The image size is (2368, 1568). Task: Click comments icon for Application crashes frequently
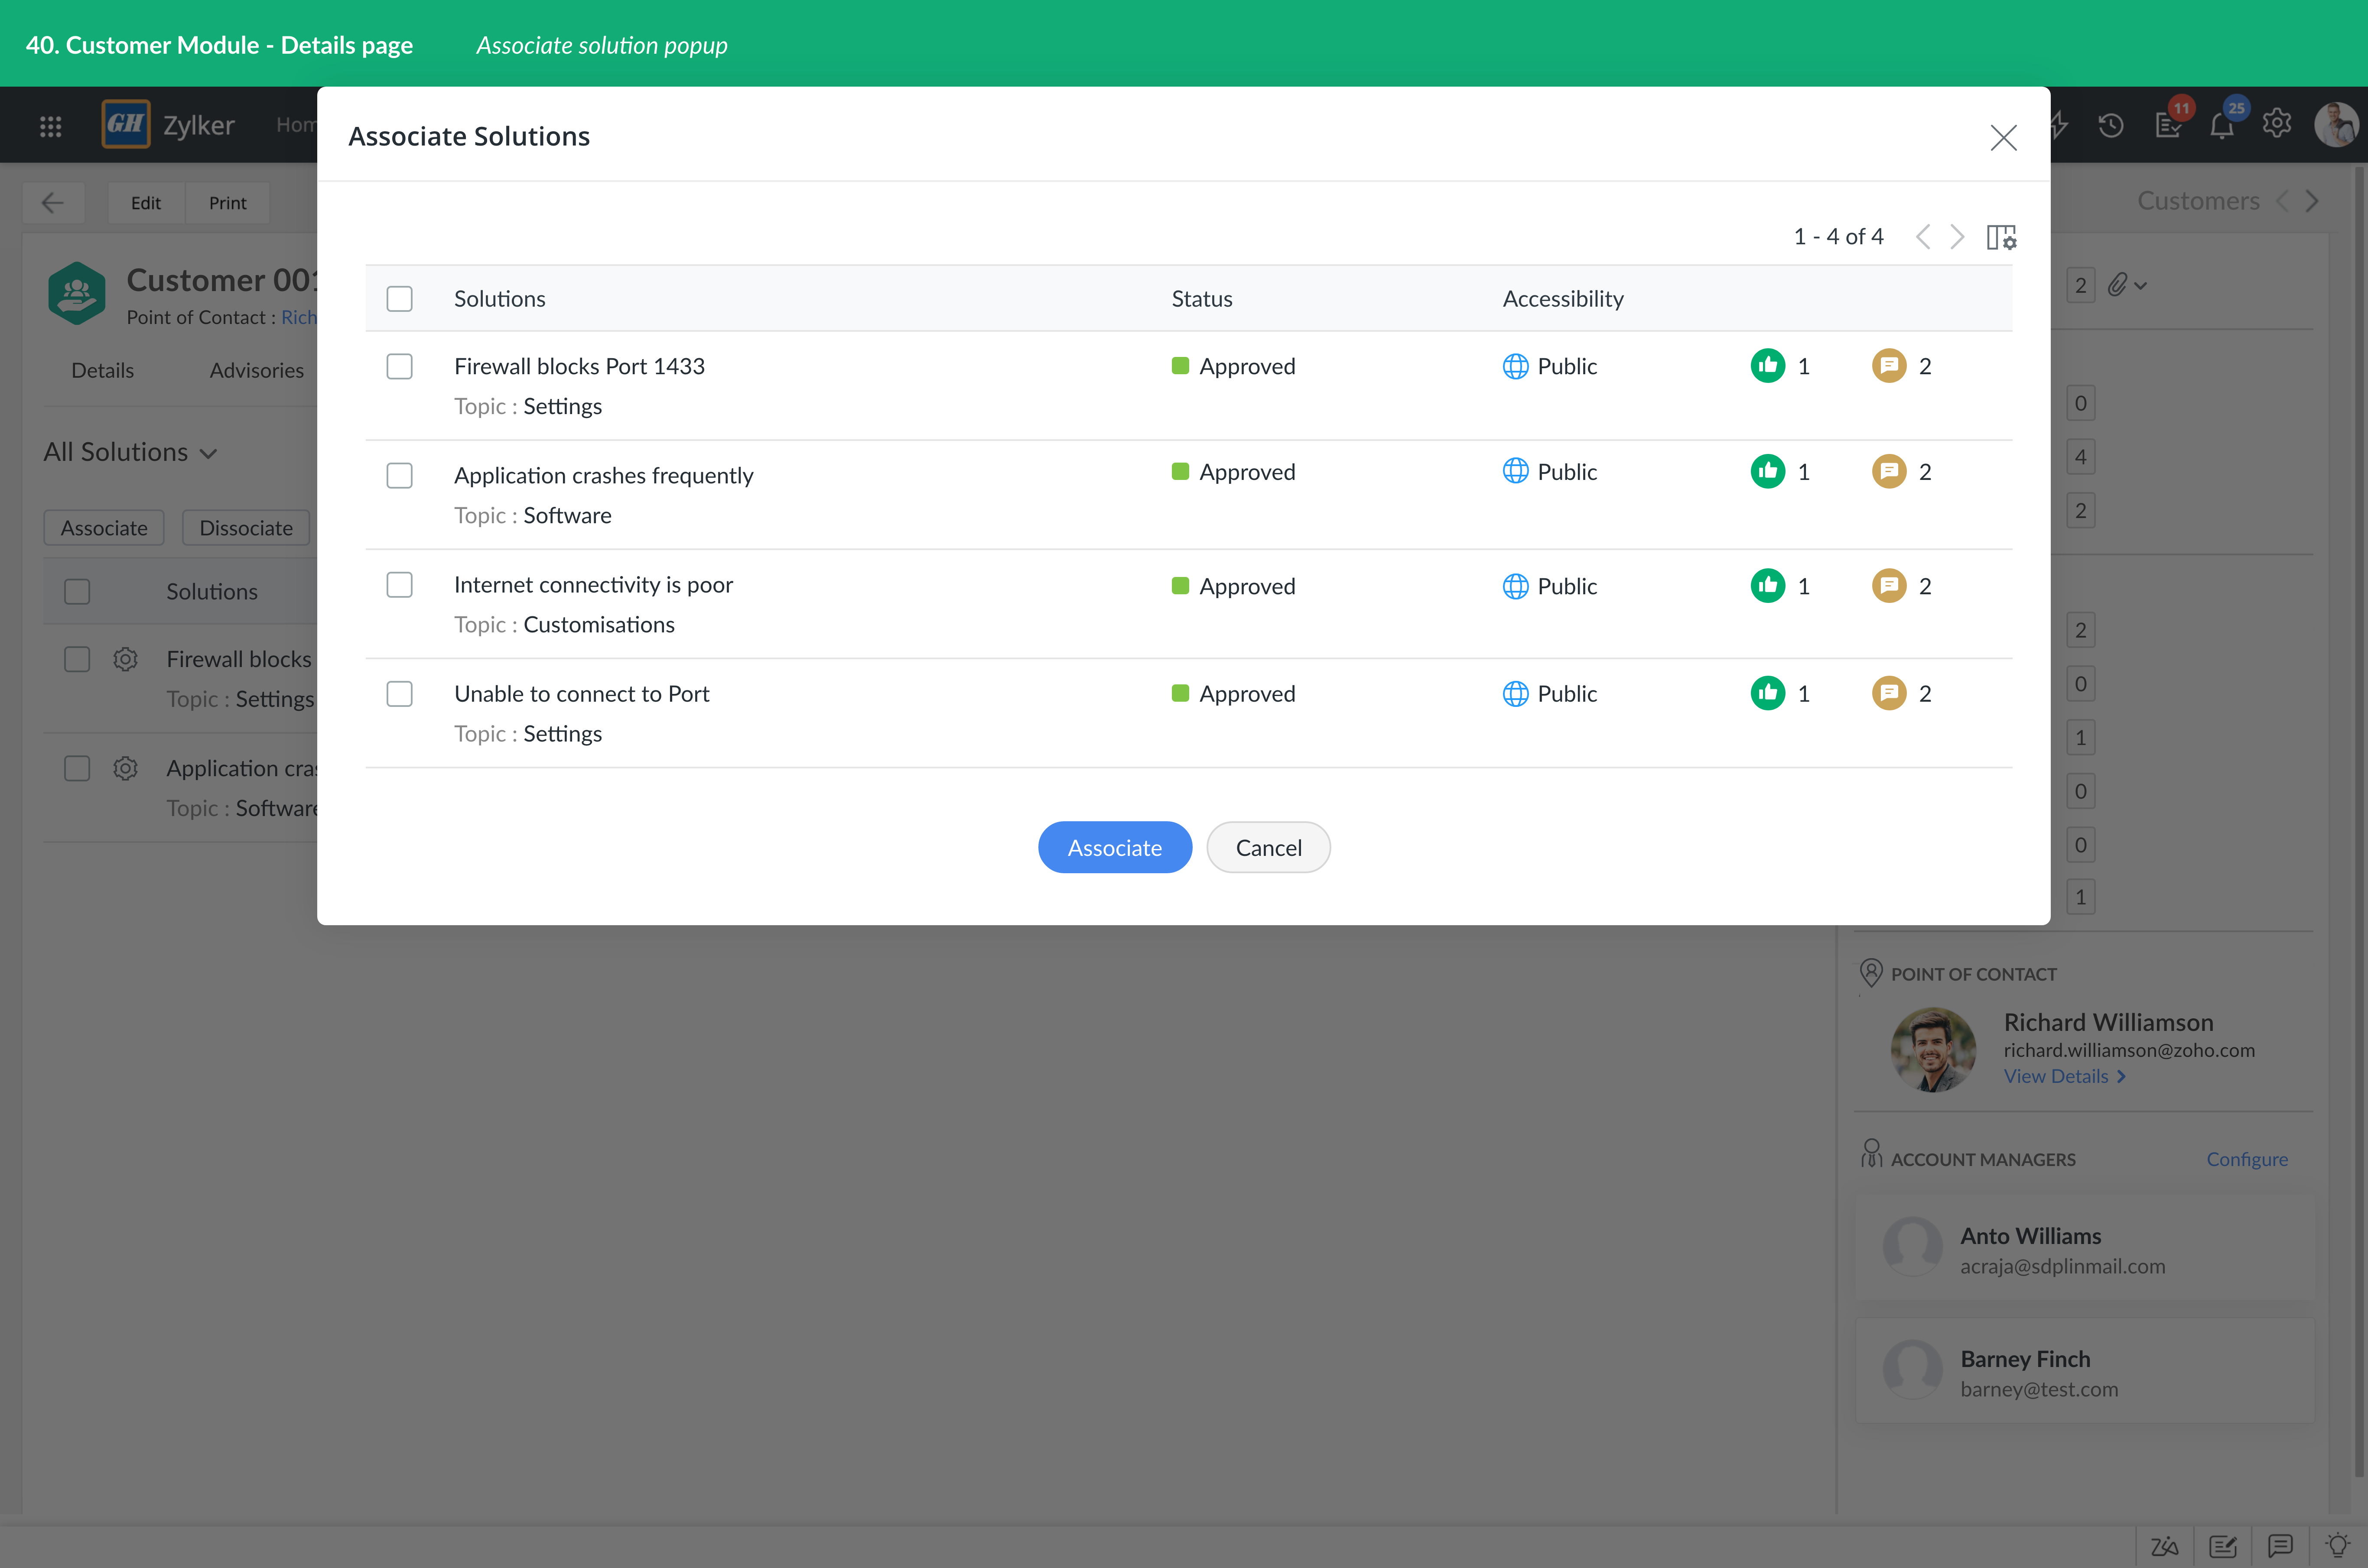coord(1889,471)
